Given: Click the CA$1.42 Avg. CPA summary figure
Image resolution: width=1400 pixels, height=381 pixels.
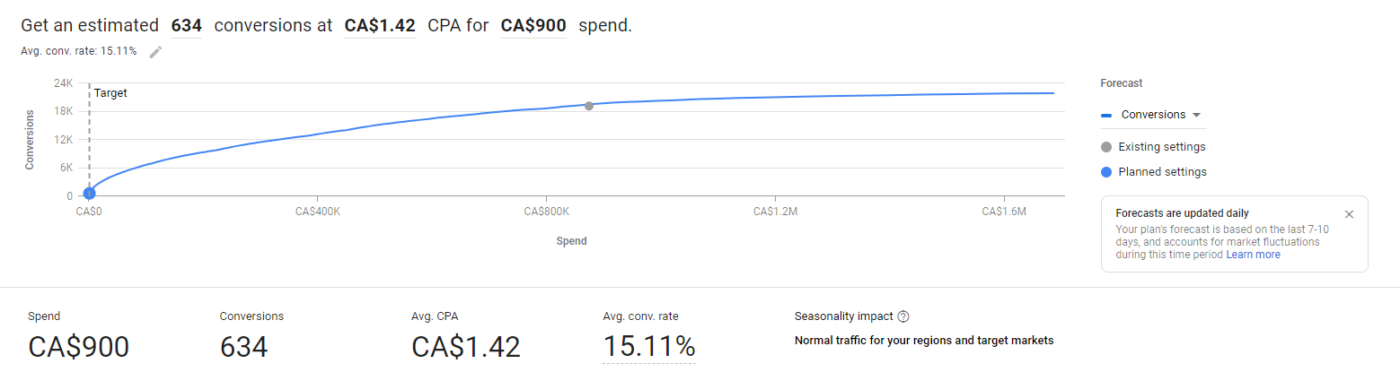Looking at the screenshot, I should 465,347.
